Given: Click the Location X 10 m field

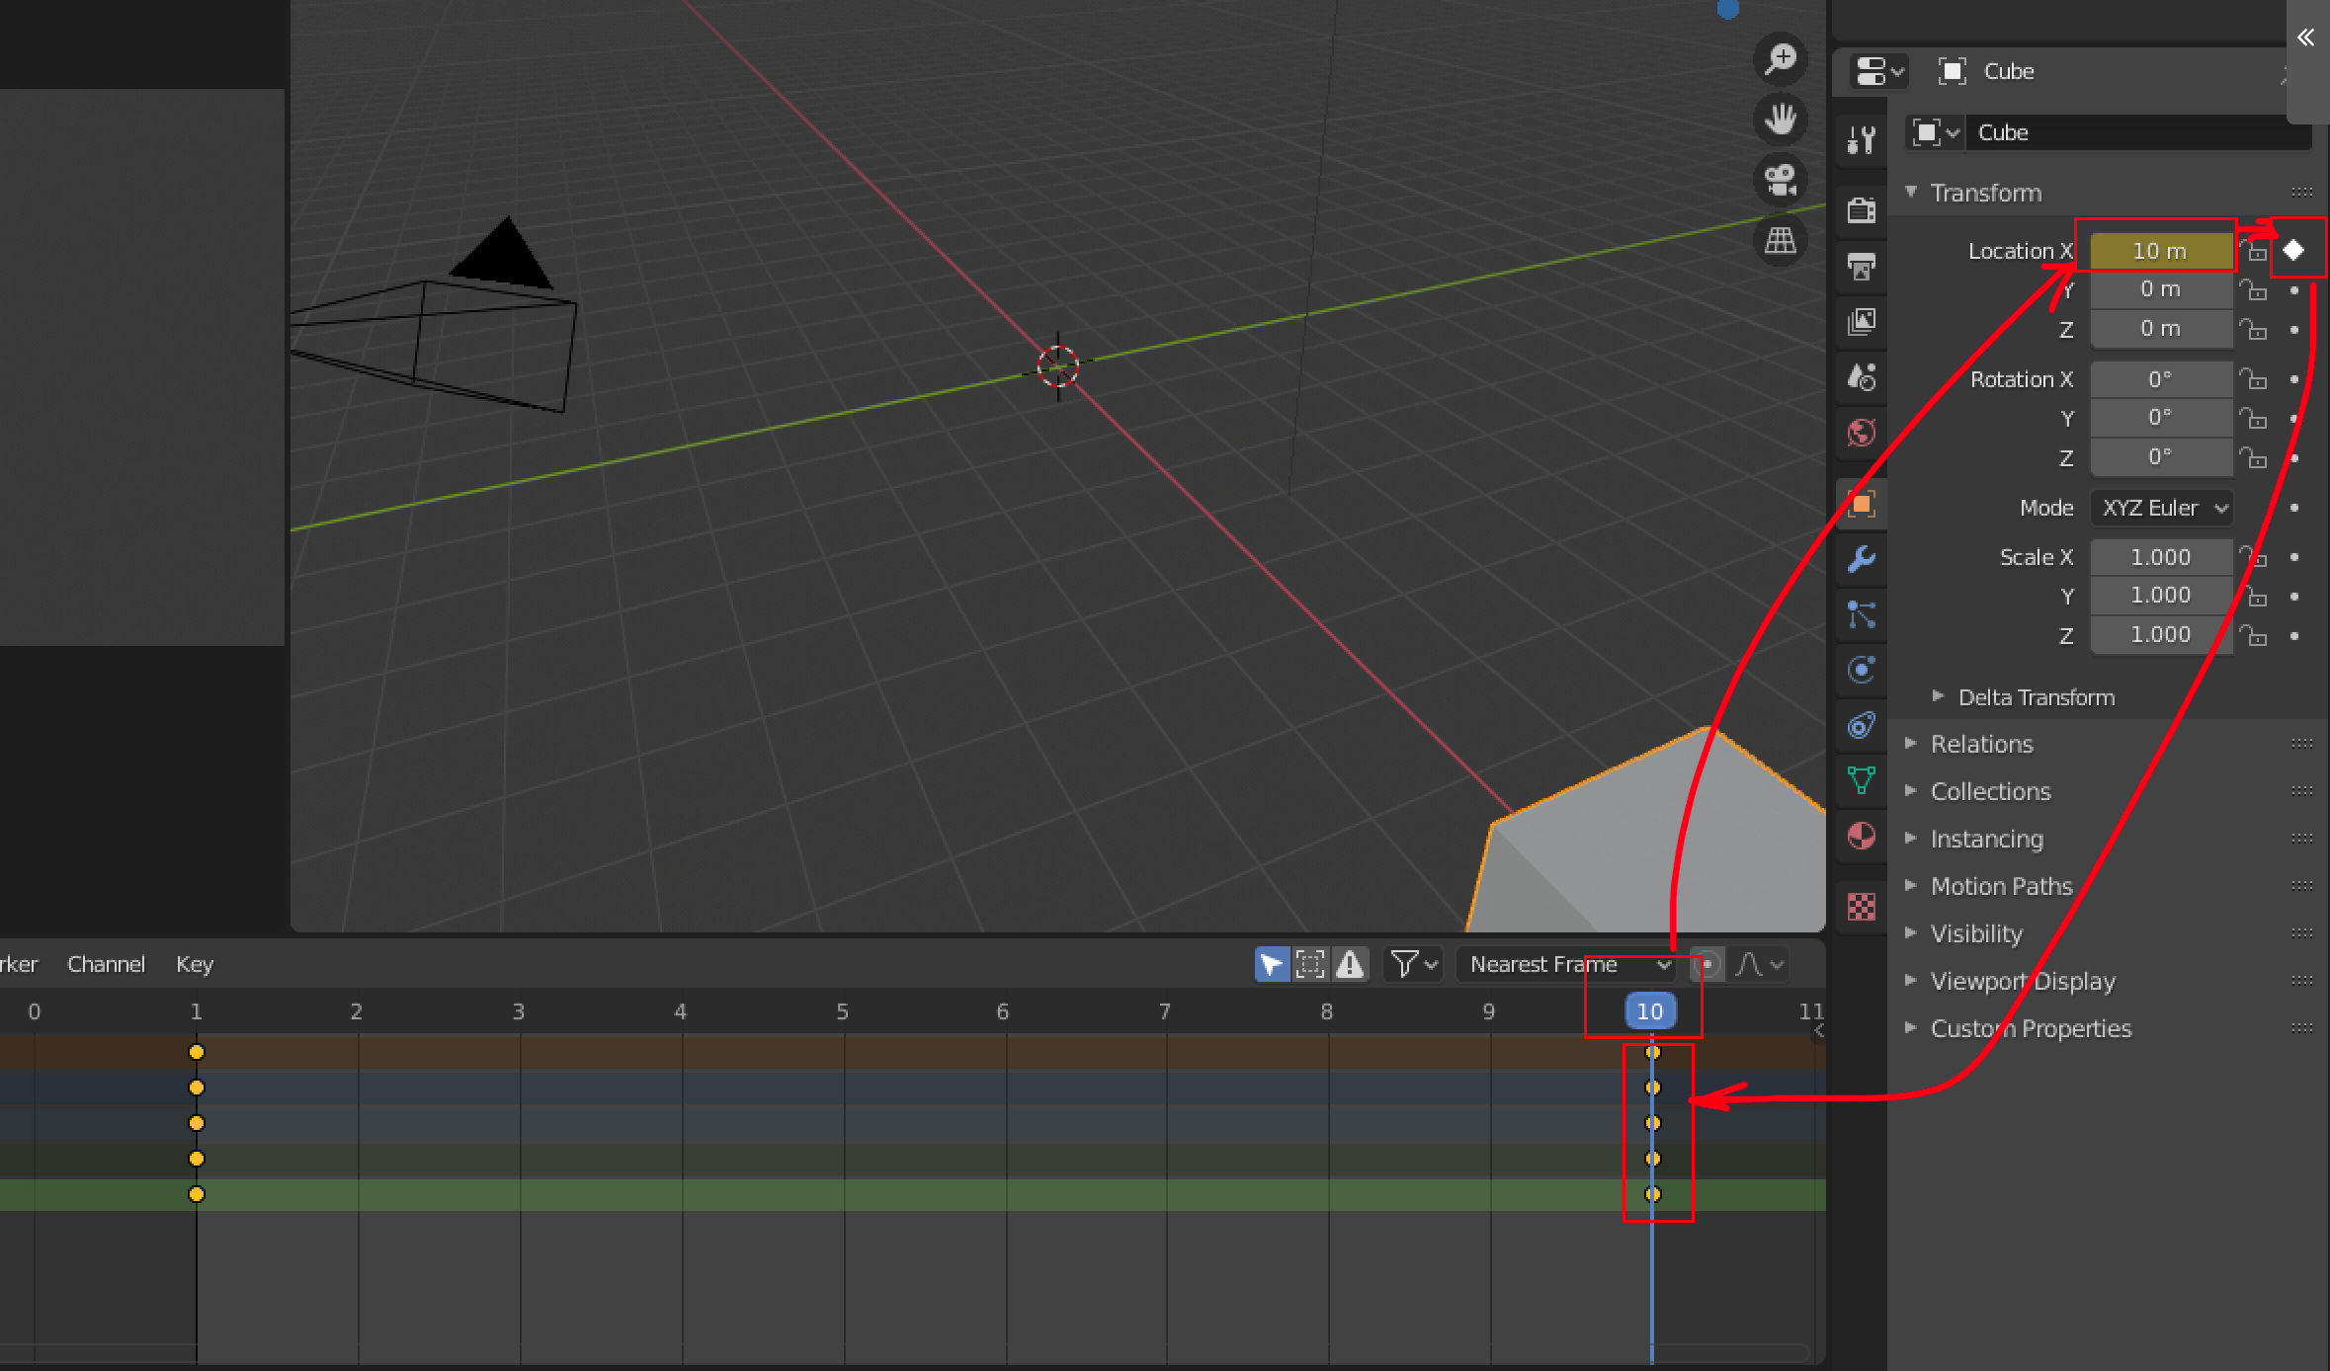Looking at the screenshot, I should pyautogui.click(x=2161, y=251).
